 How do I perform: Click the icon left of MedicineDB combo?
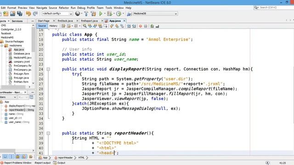tap(129, 14)
